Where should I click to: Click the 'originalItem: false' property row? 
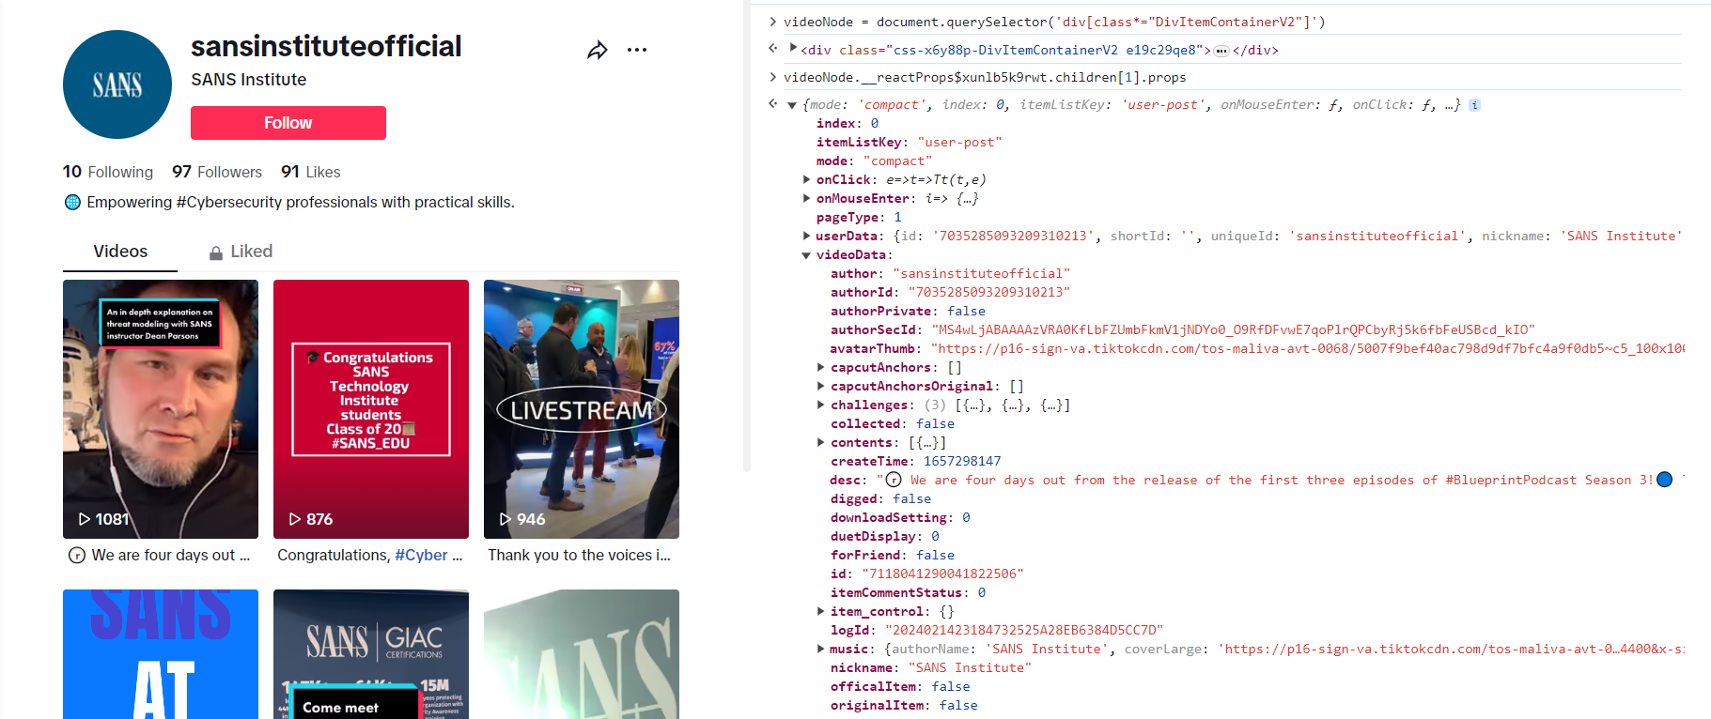tap(904, 705)
